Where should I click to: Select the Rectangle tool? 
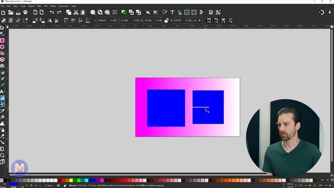point(2,41)
